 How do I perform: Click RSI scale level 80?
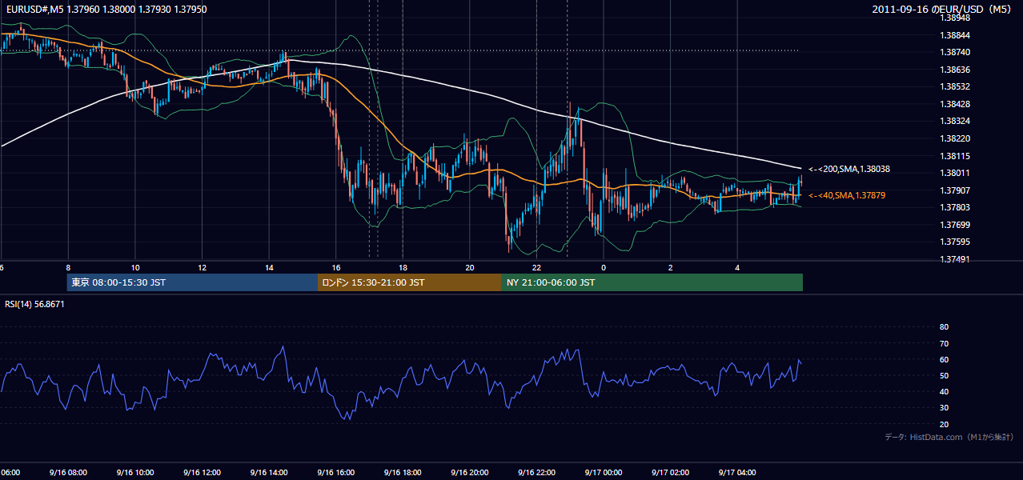point(944,327)
